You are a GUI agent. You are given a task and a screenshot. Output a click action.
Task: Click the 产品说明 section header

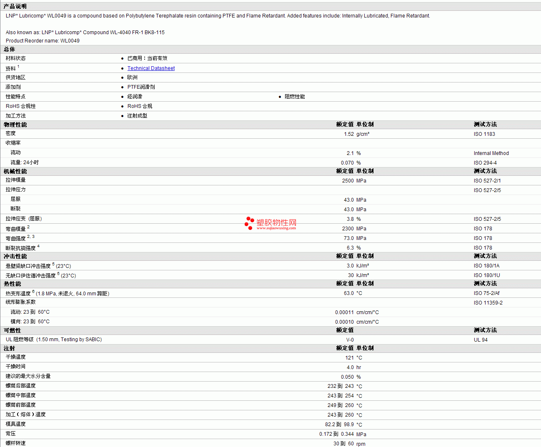(x=15, y=6)
